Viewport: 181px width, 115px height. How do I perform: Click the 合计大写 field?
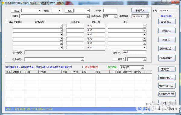click(65, 53)
